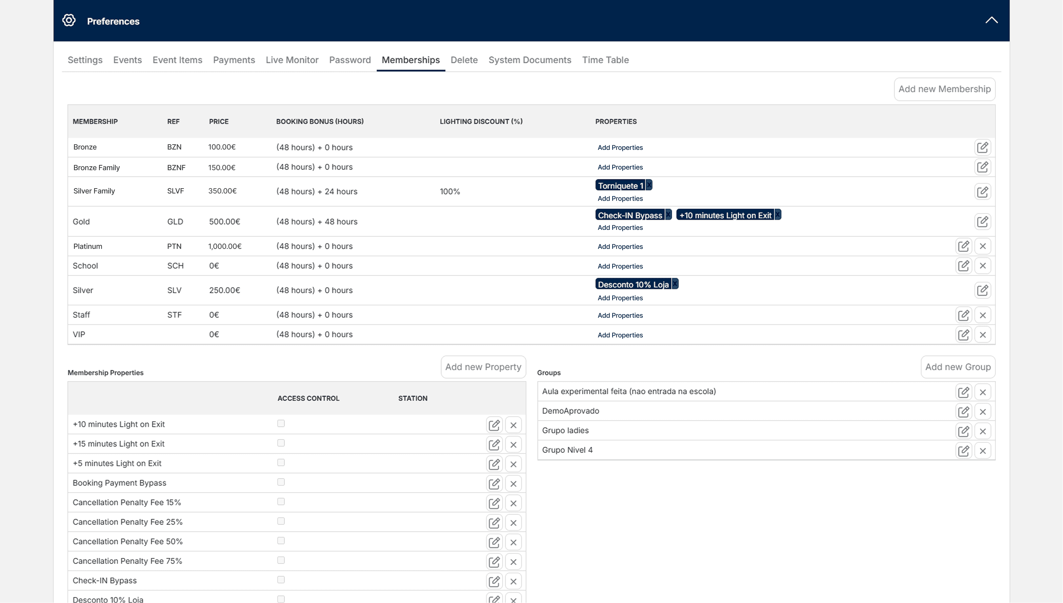
Task: Delete the Cancellation Penalty Fee 75% property
Action: coord(513,562)
